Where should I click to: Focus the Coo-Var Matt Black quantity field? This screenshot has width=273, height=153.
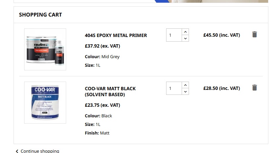pyautogui.click(x=174, y=88)
